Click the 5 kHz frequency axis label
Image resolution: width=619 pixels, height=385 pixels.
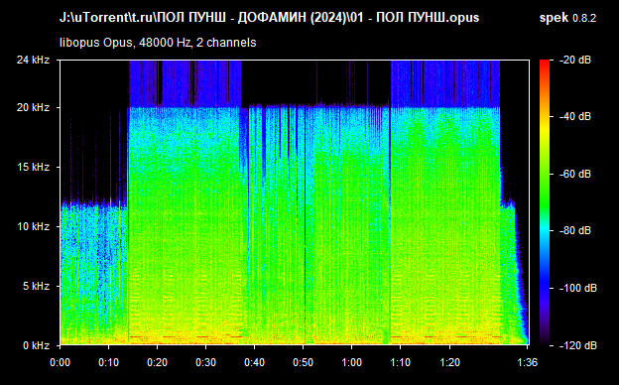point(36,286)
